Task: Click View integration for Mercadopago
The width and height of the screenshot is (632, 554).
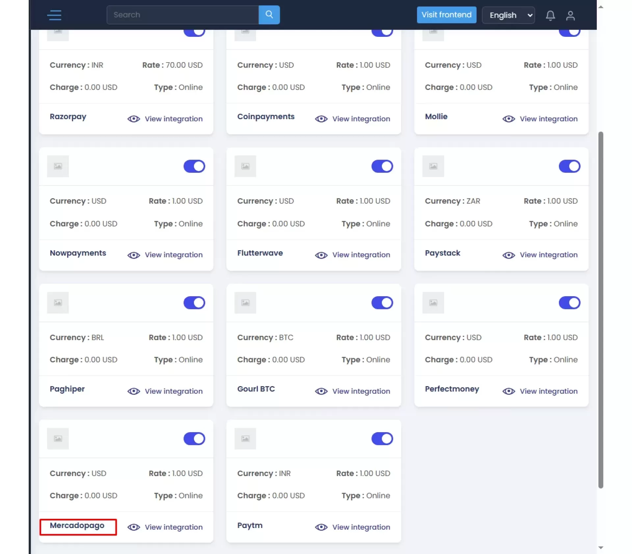Action: (173, 527)
